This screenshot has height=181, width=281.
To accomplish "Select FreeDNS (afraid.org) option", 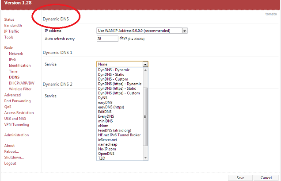I will click(x=120, y=131).
